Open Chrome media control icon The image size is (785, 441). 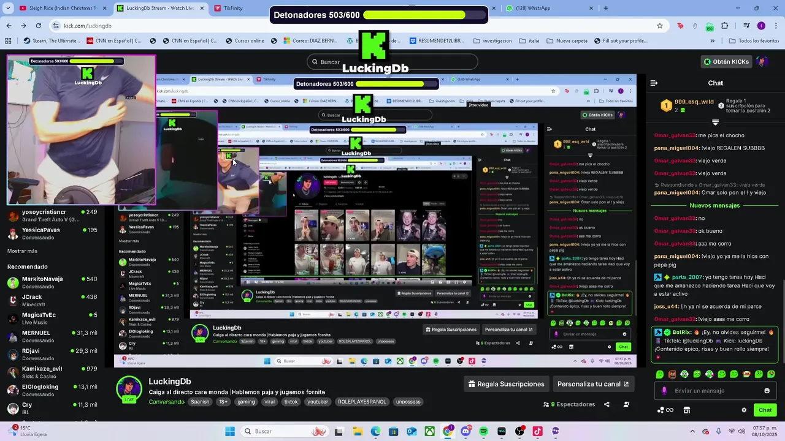746,26
